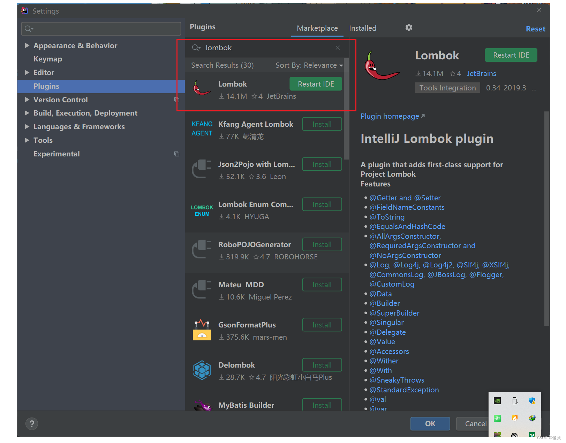Click the orange flame shield tray icon
The image size is (566, 443).
(515, 418)
